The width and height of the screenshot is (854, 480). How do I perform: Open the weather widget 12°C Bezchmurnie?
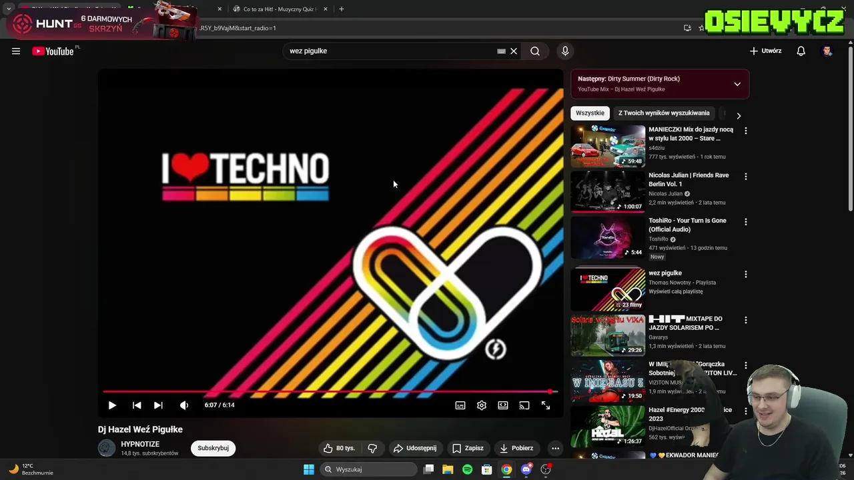(x=32, y=469)
